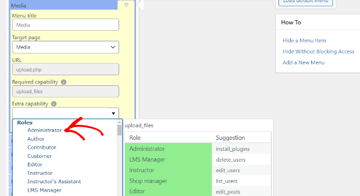
Task: Open the Add a New Menu link
Action: pos(303,63)
